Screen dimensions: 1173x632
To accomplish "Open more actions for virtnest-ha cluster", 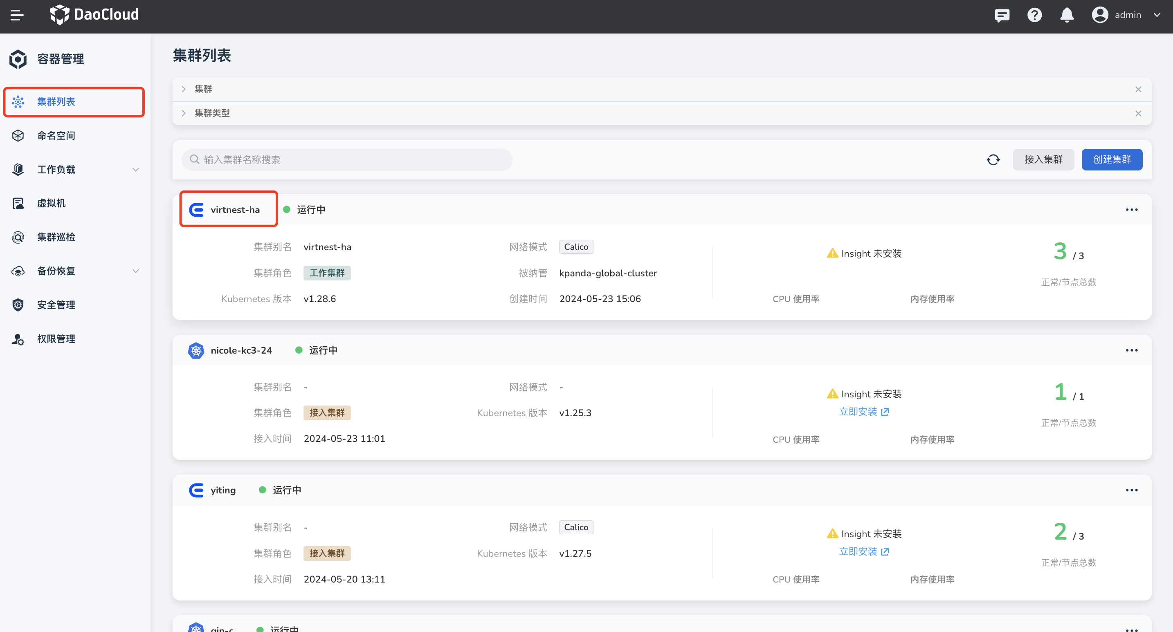I will [x=1131, y=210].
